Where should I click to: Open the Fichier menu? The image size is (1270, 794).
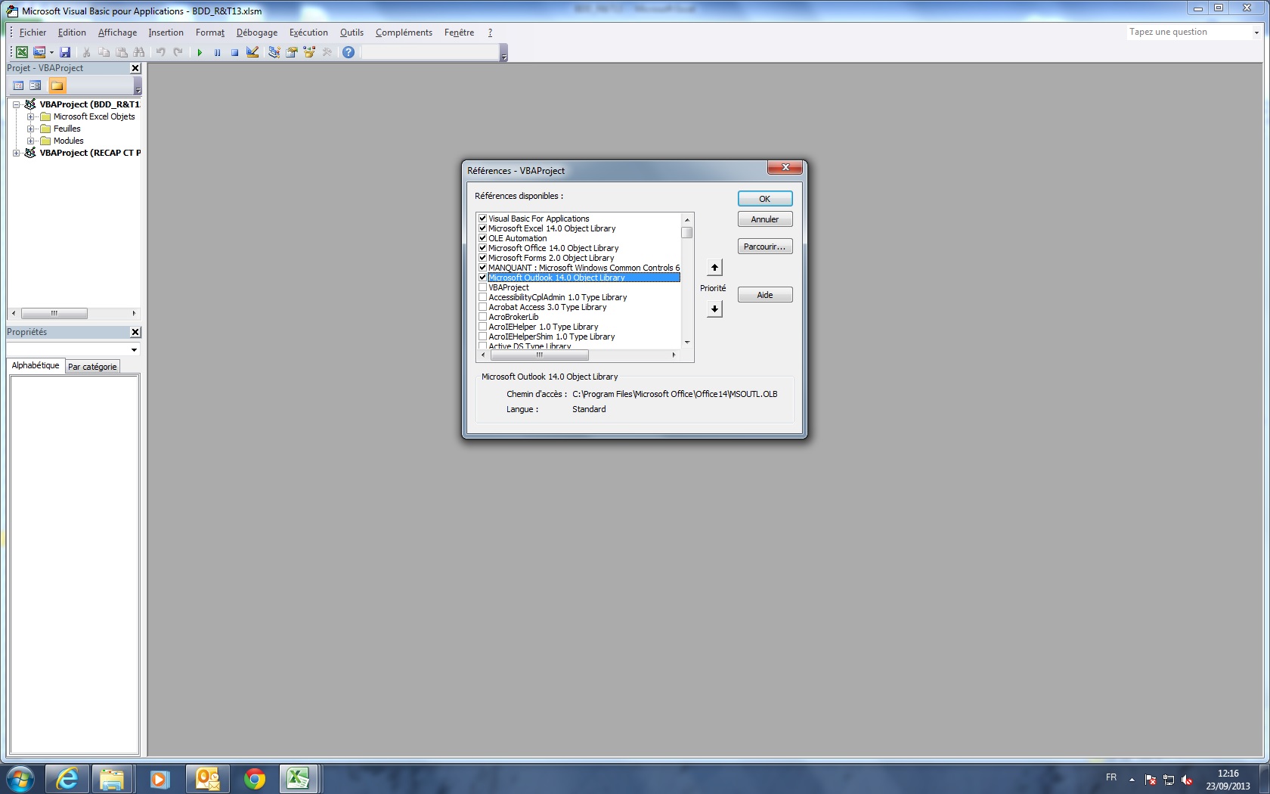[x=33, y=33]
